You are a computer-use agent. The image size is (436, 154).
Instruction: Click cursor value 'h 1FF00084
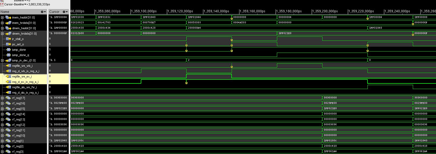[58, 17]
